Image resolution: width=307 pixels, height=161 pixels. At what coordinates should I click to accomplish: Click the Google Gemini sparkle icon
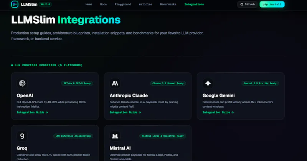(x=208, y=83)
